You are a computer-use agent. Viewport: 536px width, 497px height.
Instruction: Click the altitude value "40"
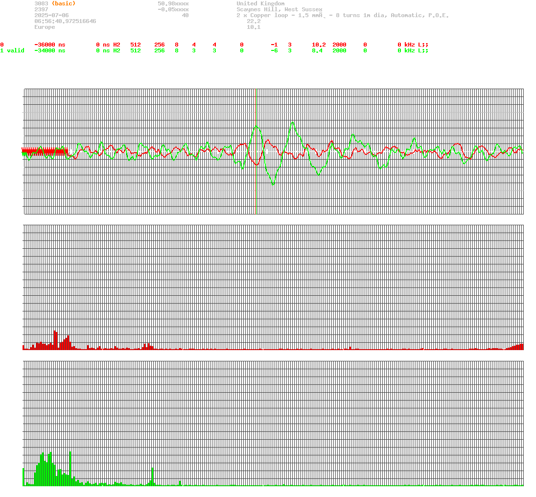click(x=186, y=15)
